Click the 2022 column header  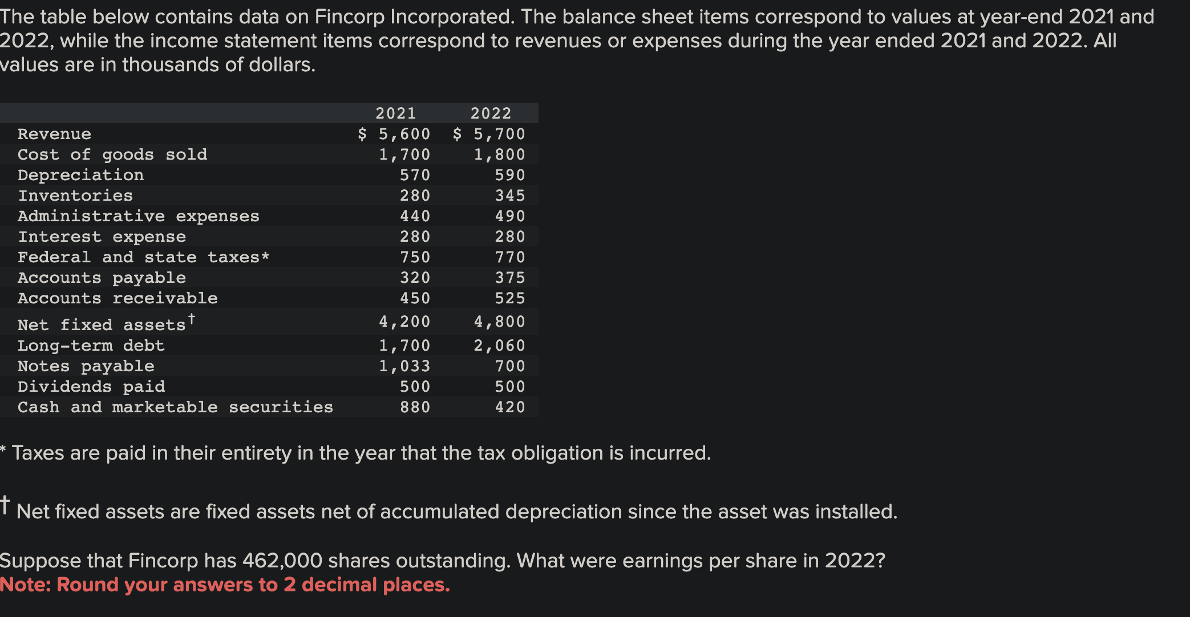coord(491,113)
